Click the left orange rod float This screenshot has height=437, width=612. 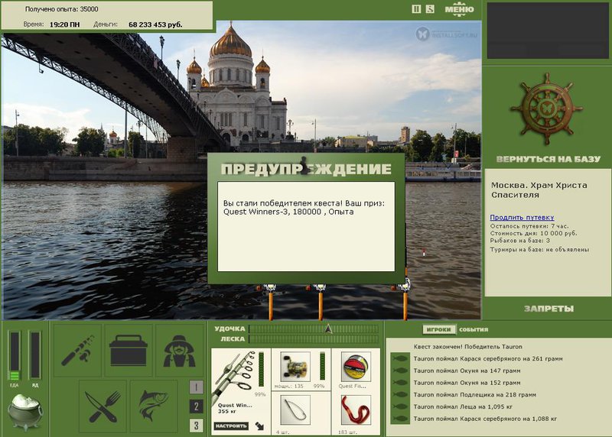[271, 302]
